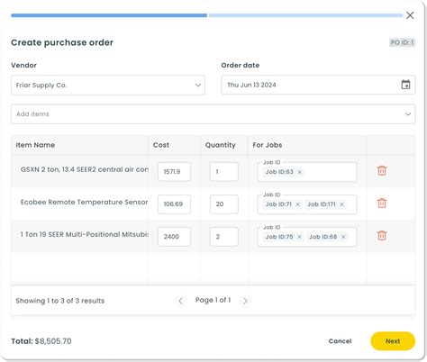The width and height of the screenshot is (427, 362).
Task: Delete the Ecobee Remote Temperature Sensor row
Action: tap(382, 204)
